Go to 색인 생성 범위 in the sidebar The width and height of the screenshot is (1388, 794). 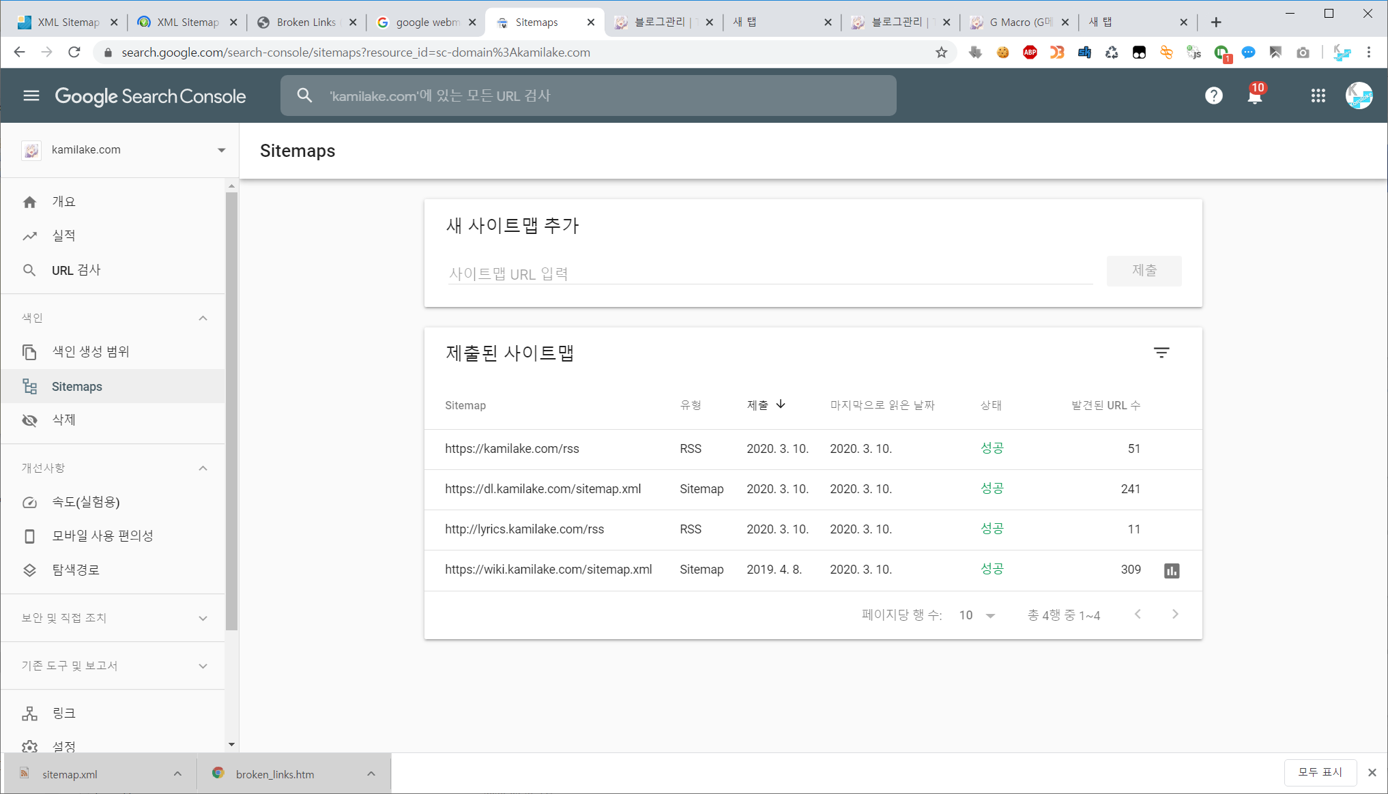coord(90,352)
